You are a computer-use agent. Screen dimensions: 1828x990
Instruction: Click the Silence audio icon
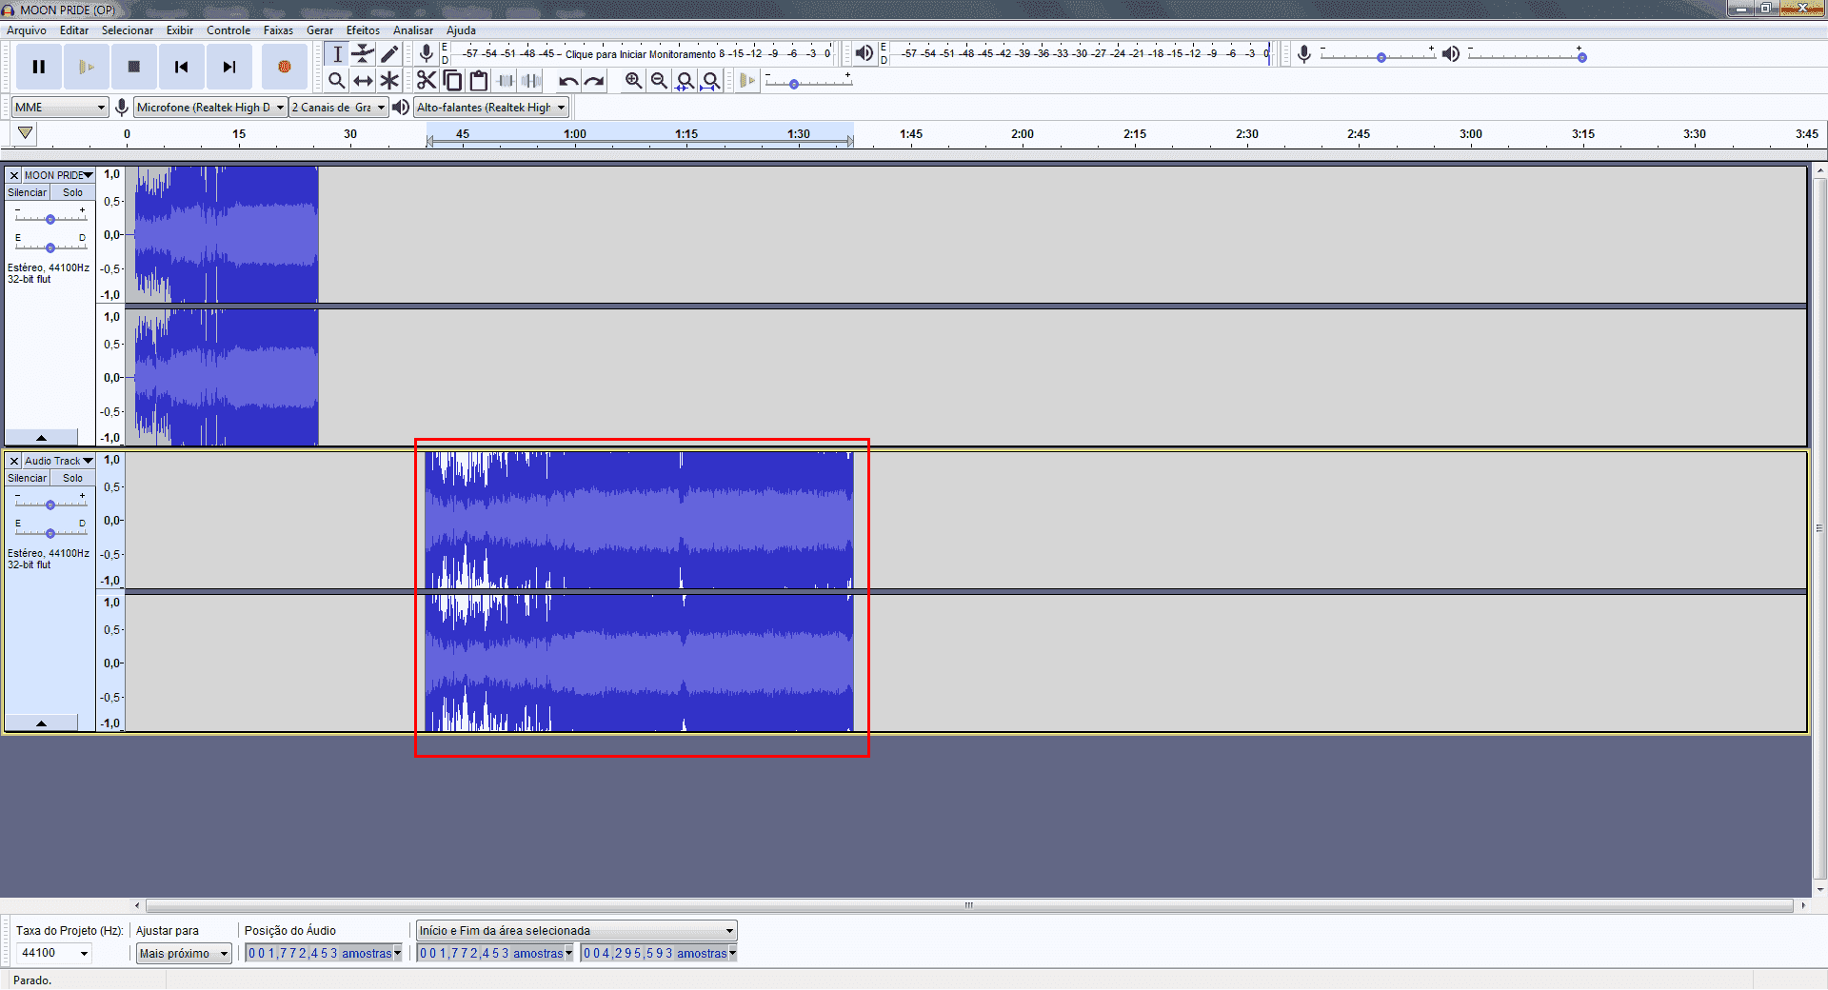[531, 81]
